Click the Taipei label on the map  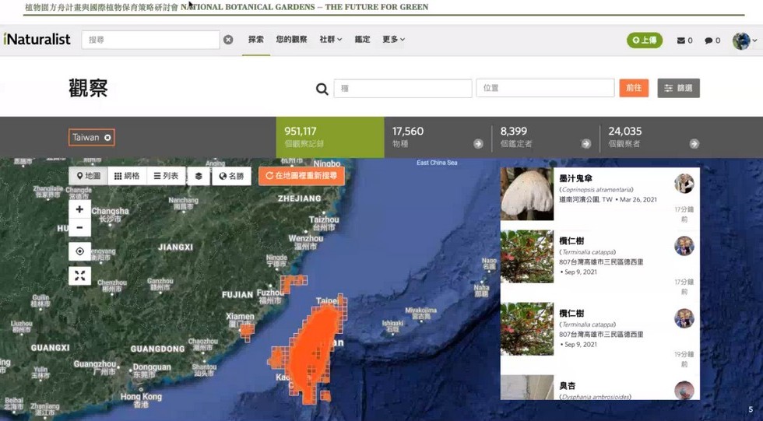pyautogui.click(x=326, y=301)
